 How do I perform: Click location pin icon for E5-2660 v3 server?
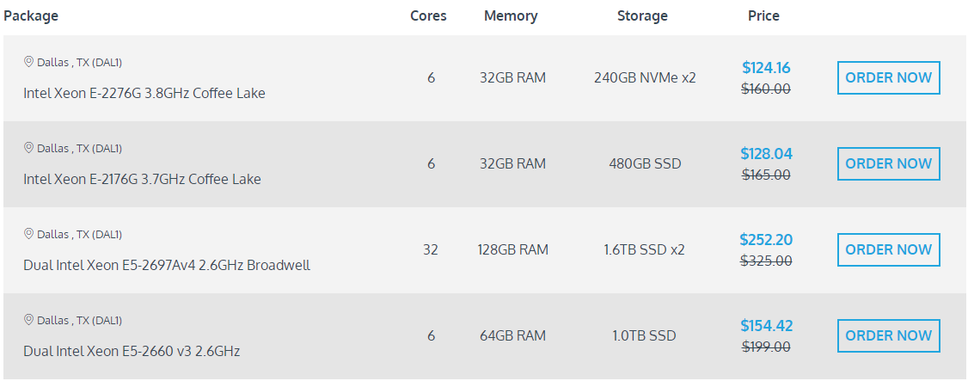pyautogui.click(x=28, y=320)
